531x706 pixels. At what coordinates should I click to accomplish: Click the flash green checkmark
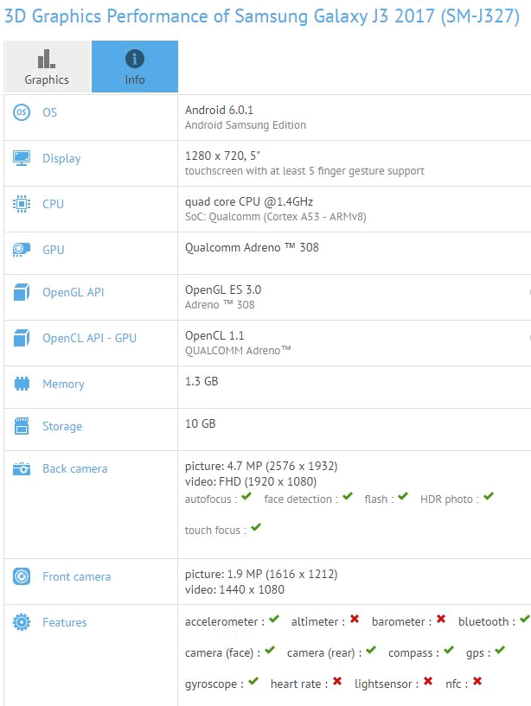[403, 497]
